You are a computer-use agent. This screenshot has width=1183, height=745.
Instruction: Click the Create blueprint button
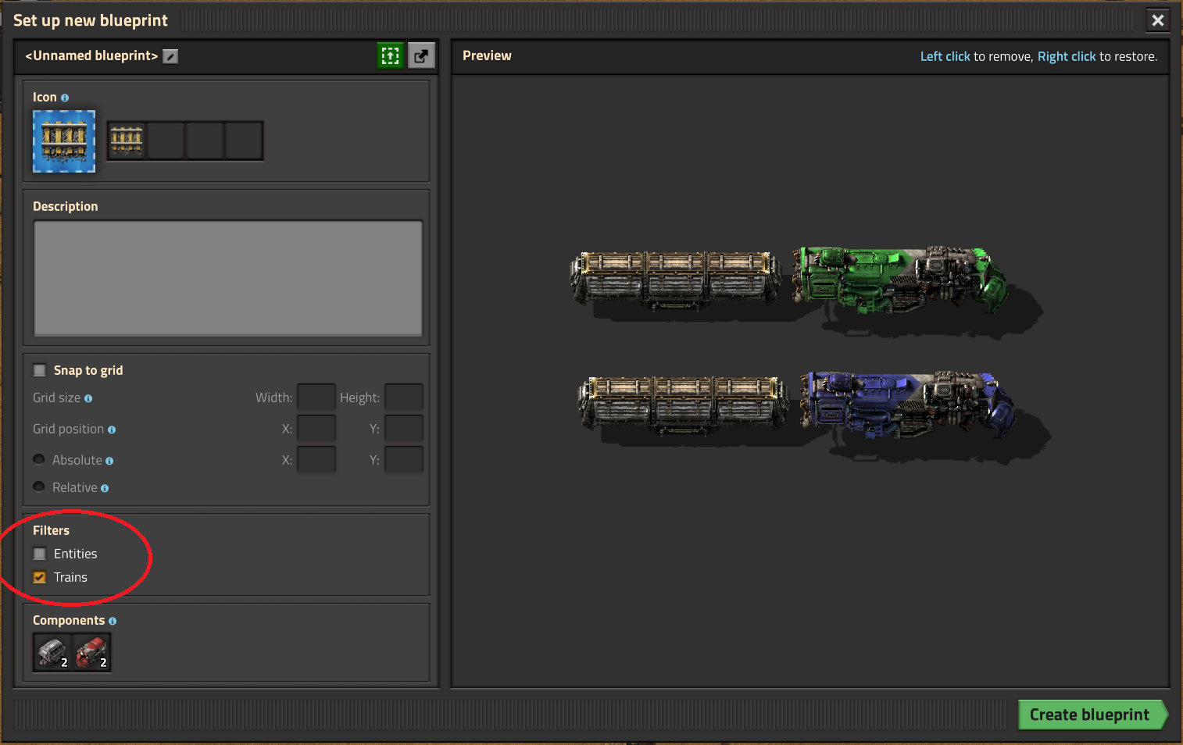click(1091, 715)
